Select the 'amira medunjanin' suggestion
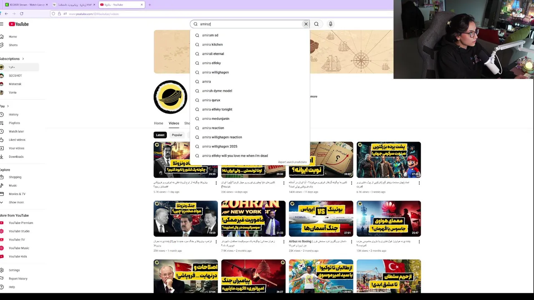This screenshot has height=300, width=534. (250, 119)
